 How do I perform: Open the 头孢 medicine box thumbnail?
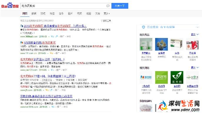[x=177, y=44]
